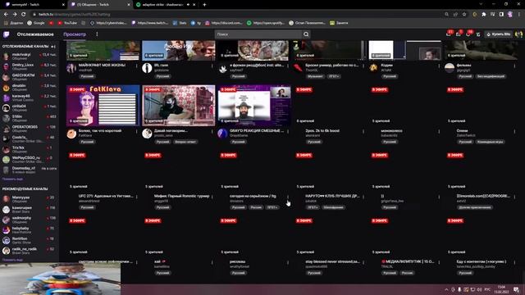Click mokrivskyi avatar in sidebar
This screenshot has height=295, width=525.
coord(6,57)
